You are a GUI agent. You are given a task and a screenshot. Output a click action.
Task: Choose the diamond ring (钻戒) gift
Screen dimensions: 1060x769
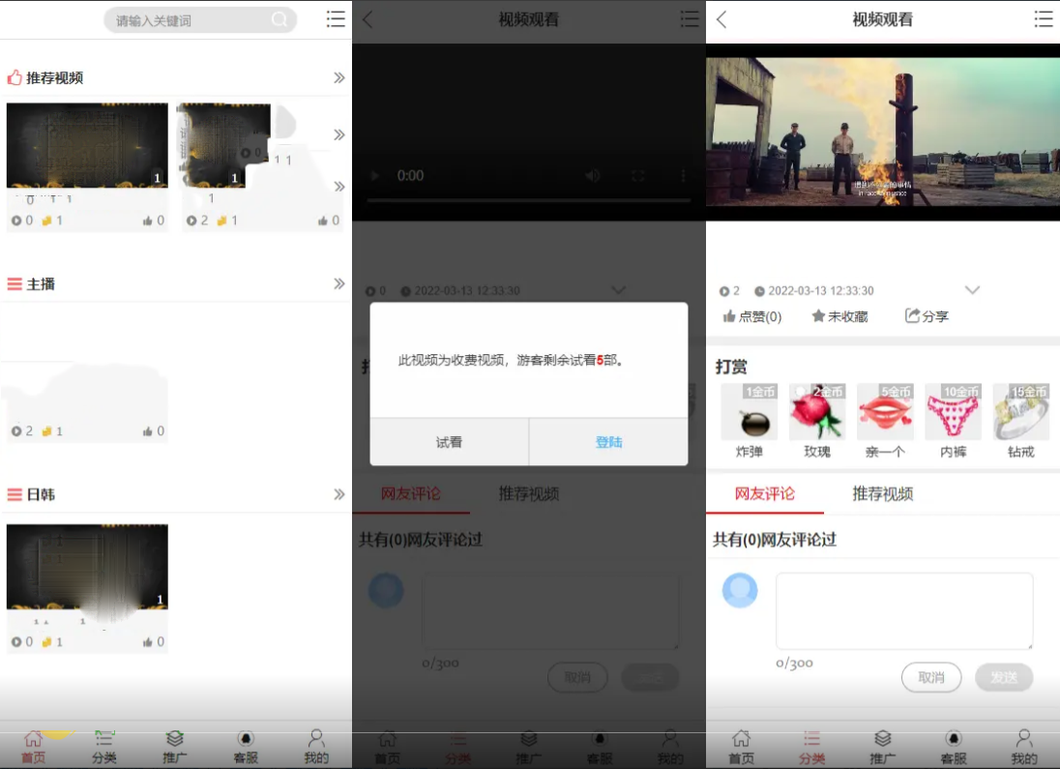[1021, 414]
